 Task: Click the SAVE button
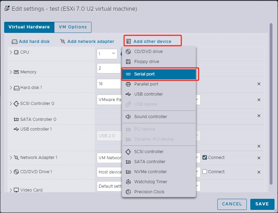262,204
